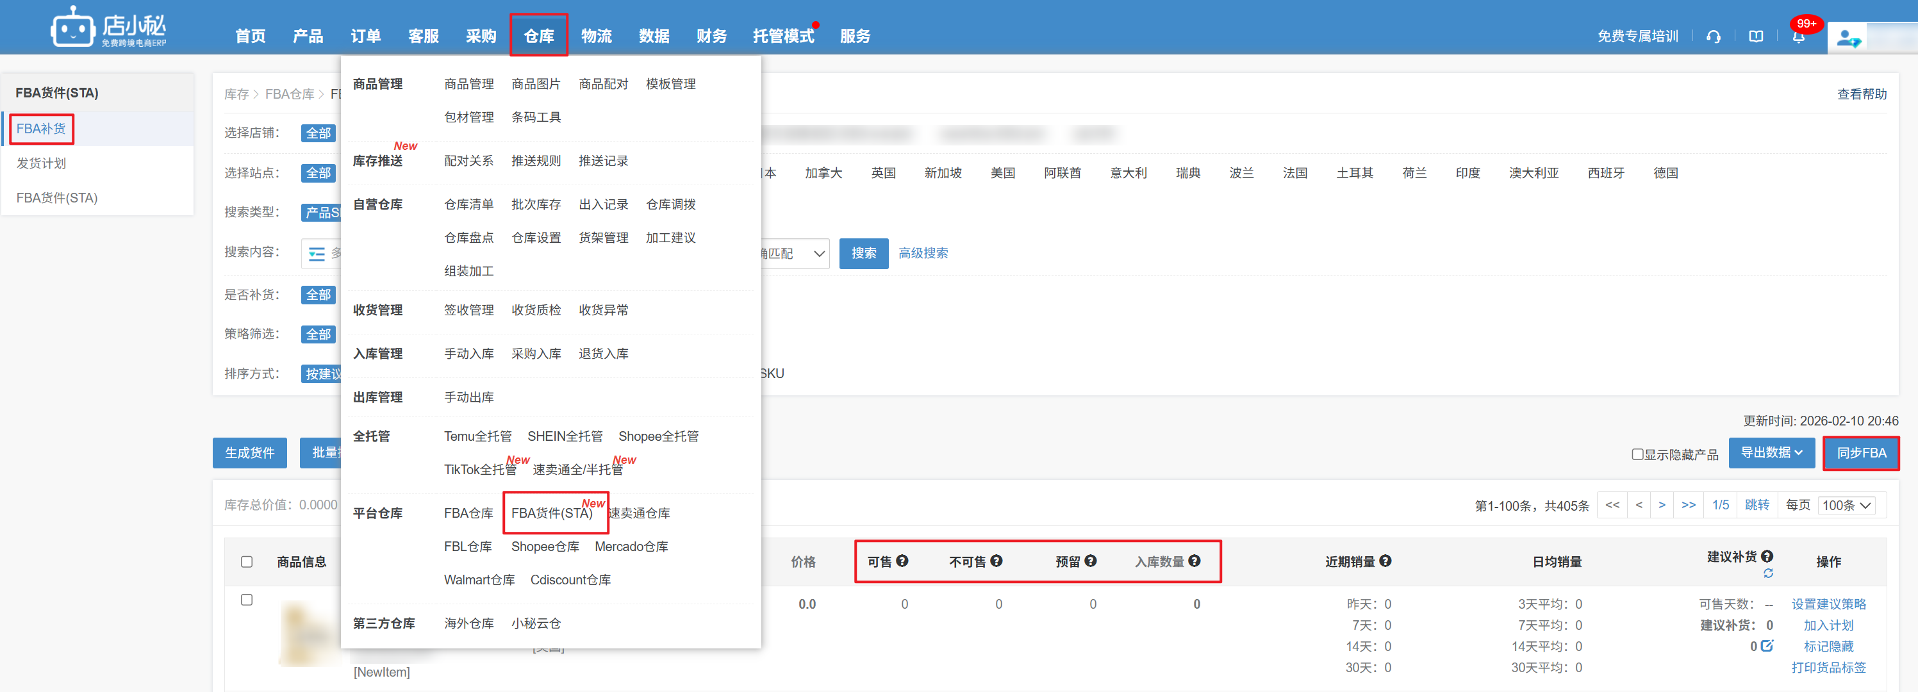Click the next page arrow in pagination

pyautogui.click(x=1662, y=506)
